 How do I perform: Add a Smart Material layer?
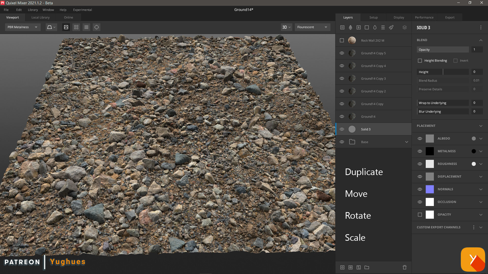(359, 27)
